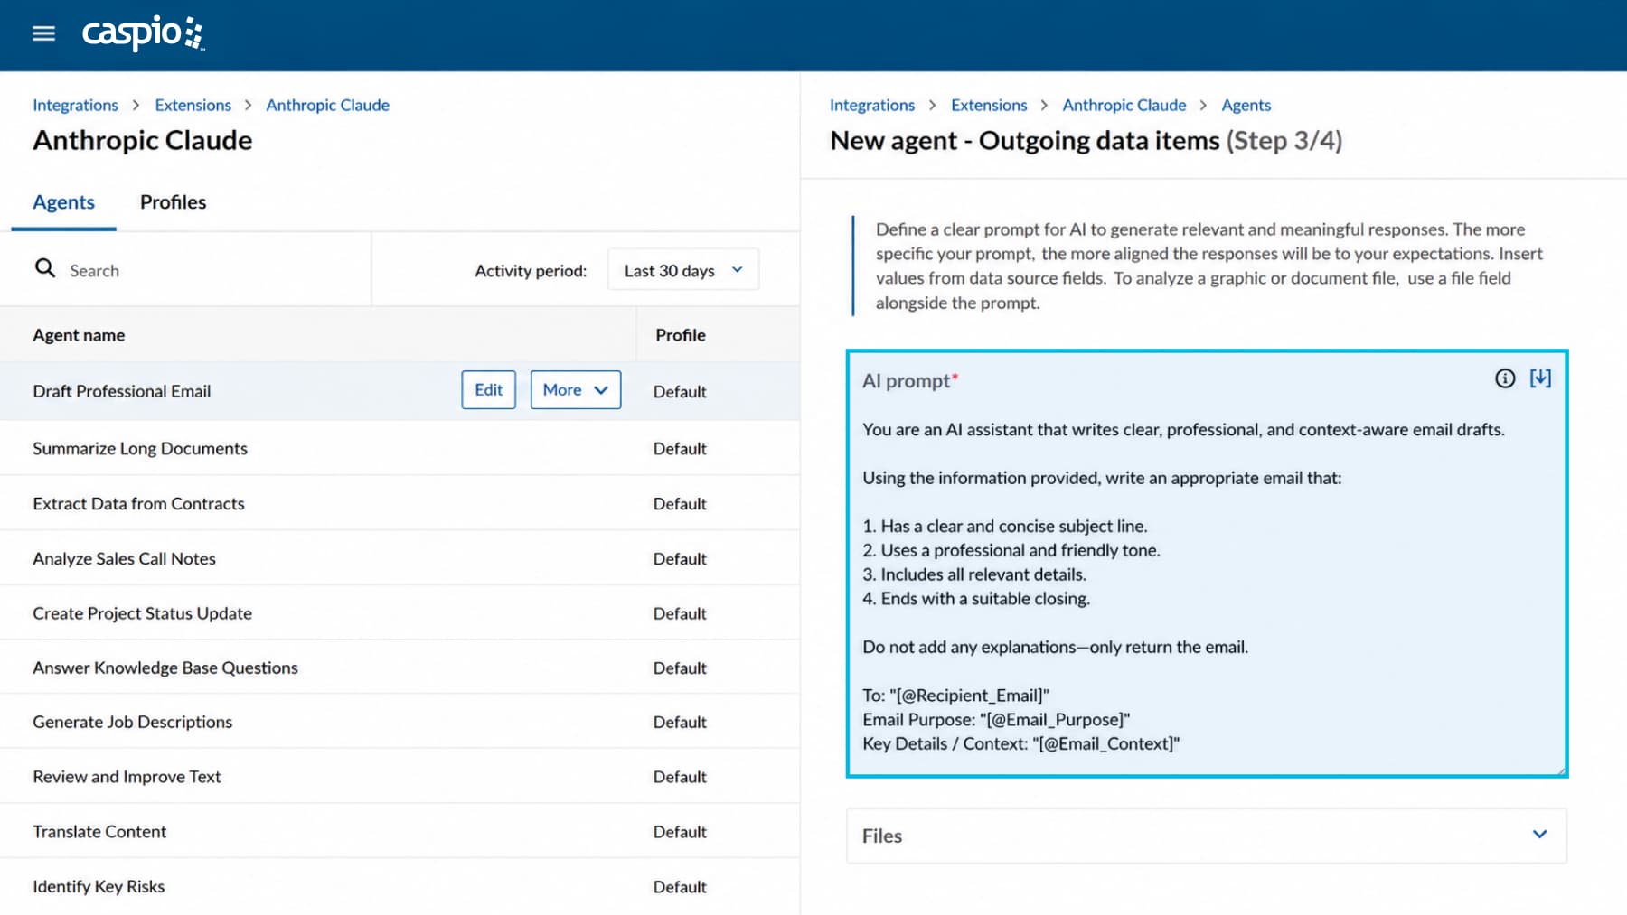The width and height of the screenshot is (1627, 915).
Task: Click the Caspio logo
Action: click(x=143, y=33)
